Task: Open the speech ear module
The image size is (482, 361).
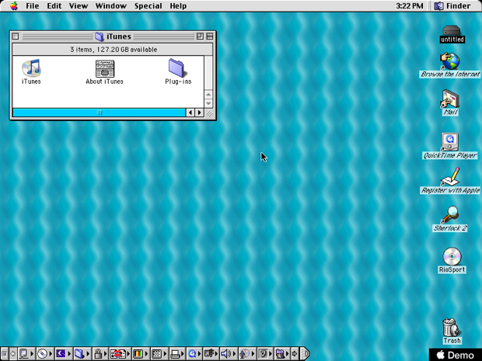Action: (266, 354)
